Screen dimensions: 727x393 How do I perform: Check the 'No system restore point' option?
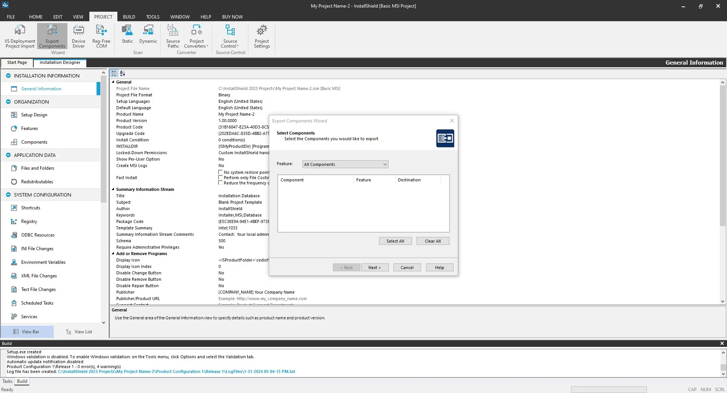pos(221,172)
